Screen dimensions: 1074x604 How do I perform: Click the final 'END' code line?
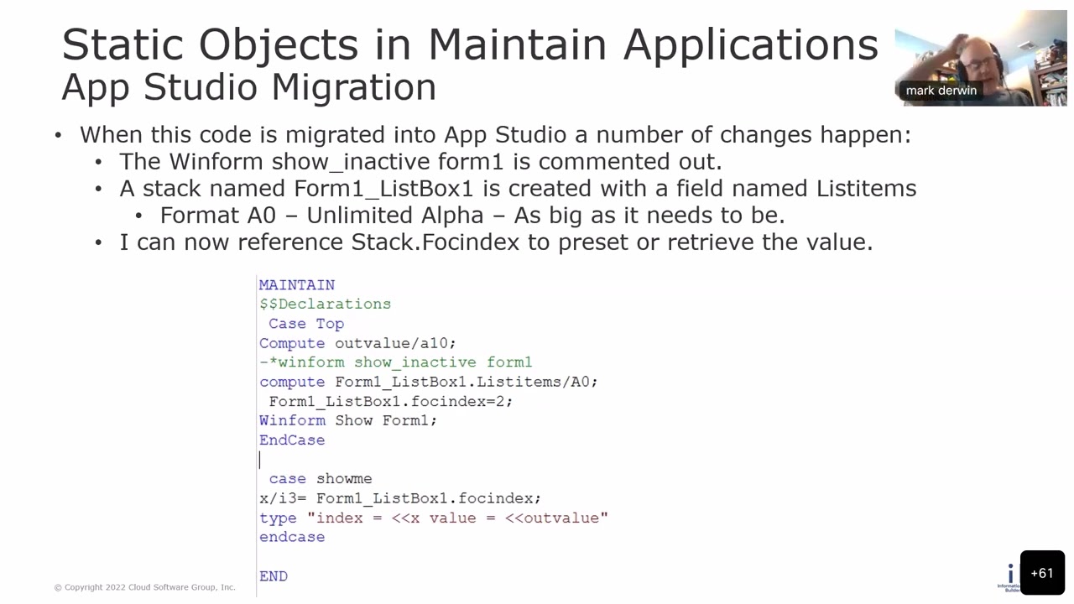click(274, 576)
